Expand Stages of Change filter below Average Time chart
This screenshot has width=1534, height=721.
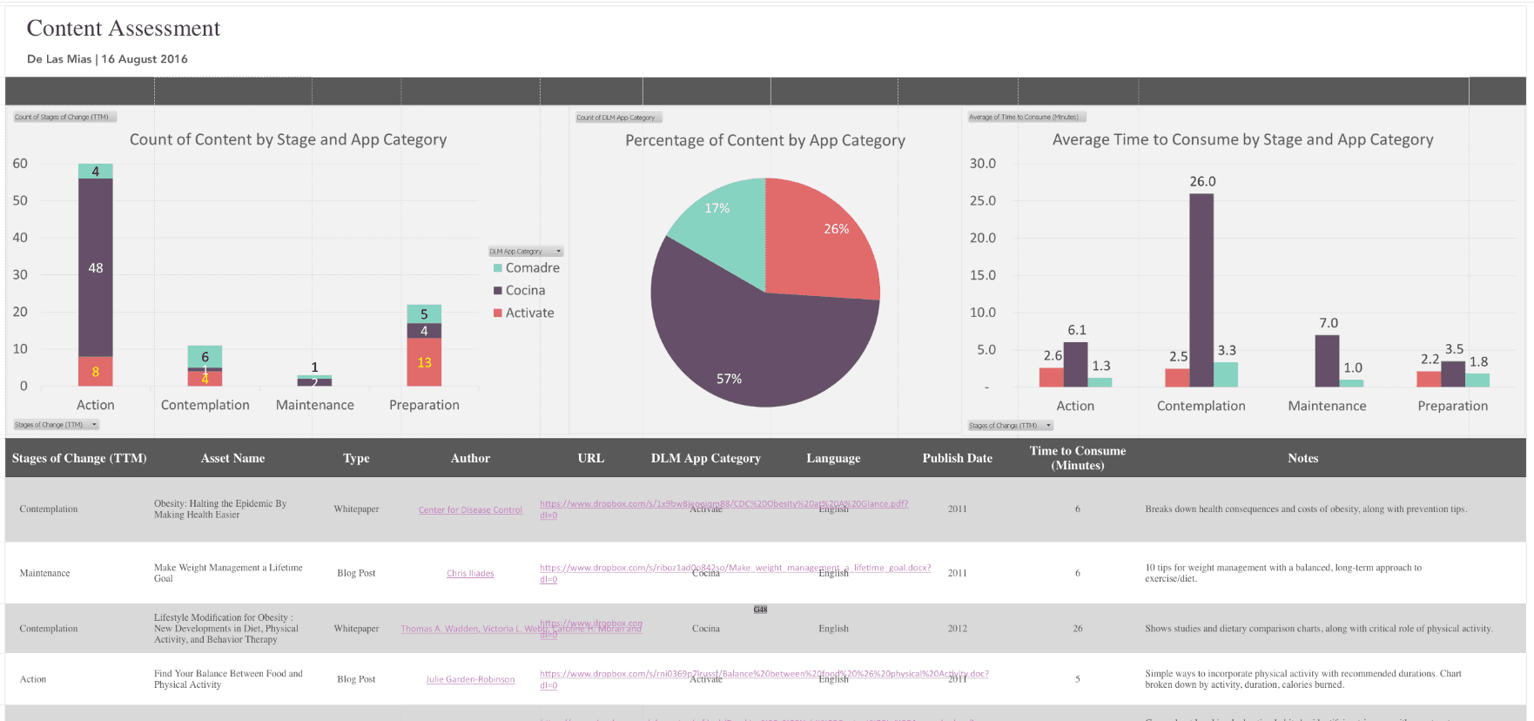1048,426
